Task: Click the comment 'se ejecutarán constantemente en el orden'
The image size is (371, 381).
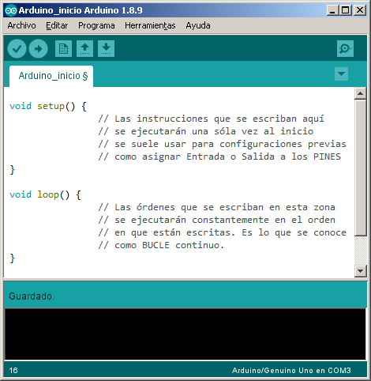Action: 216,220
